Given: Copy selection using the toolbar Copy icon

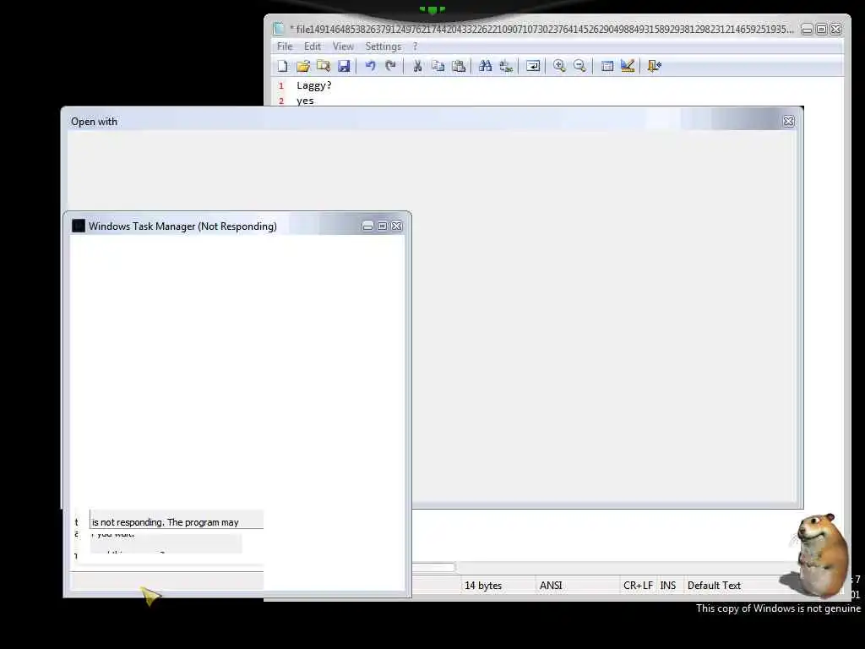Looking at the screenshot, I should point(438,66).
